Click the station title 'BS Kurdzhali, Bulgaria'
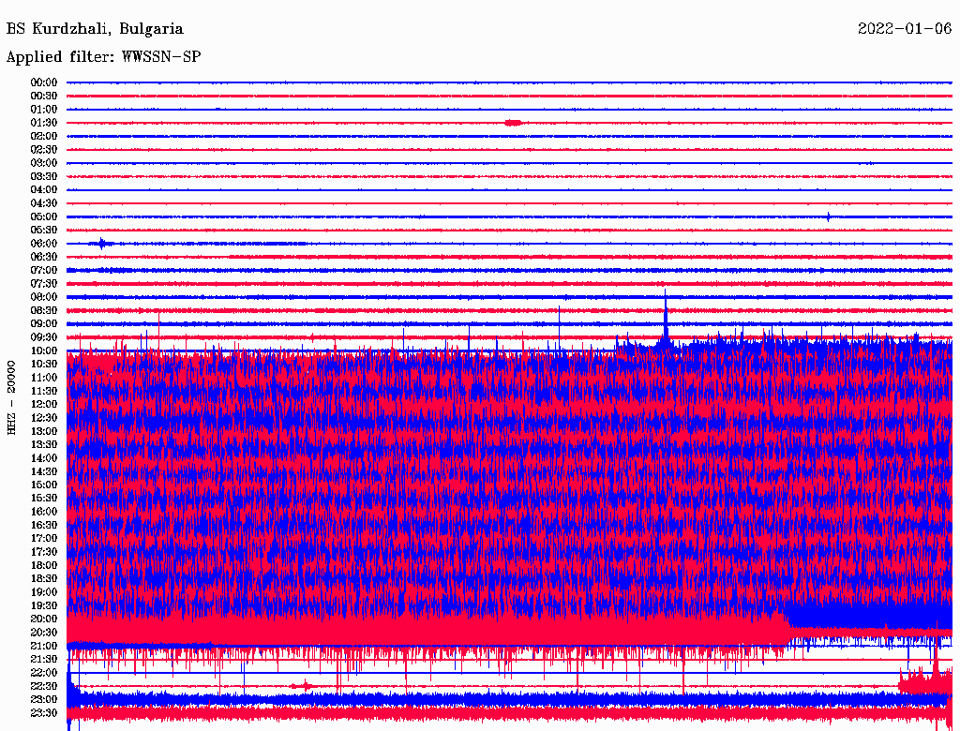Screen dimensions: 960x731 click(95, 29)
